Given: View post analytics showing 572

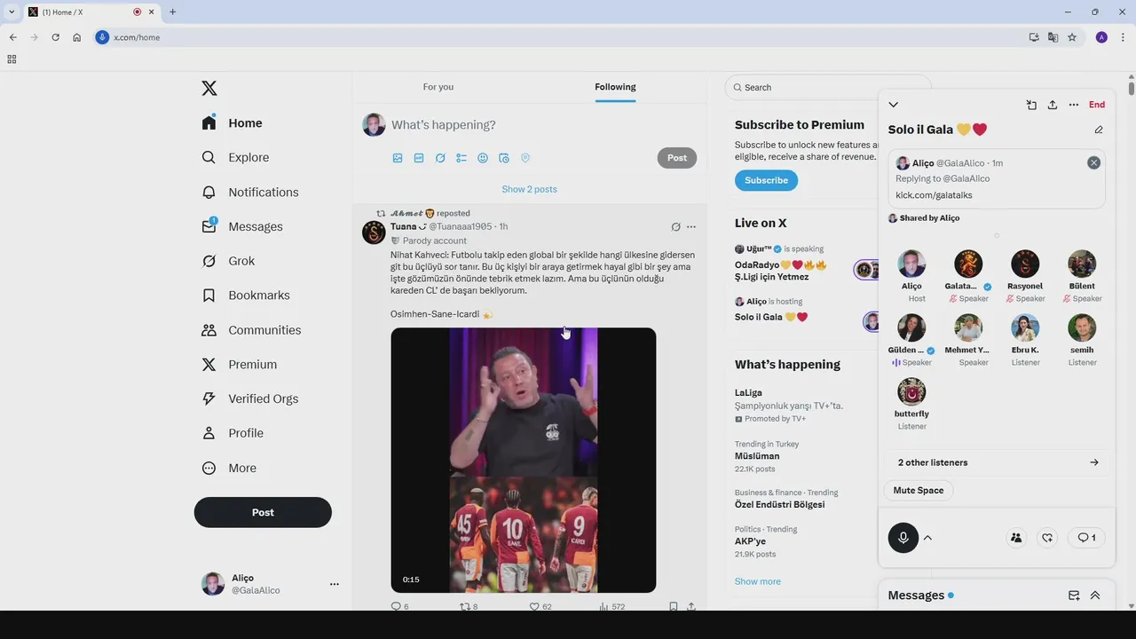Looking at the screenshot, I should click(611, 607).
